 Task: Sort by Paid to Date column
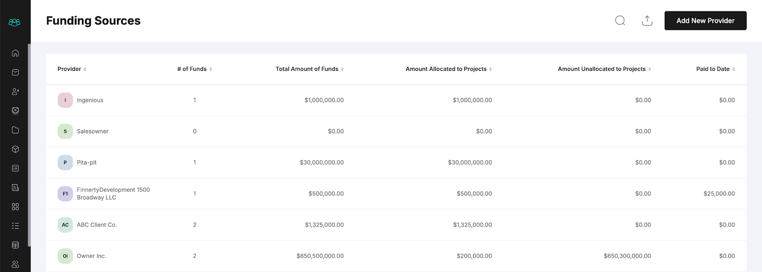coord(715,69)
